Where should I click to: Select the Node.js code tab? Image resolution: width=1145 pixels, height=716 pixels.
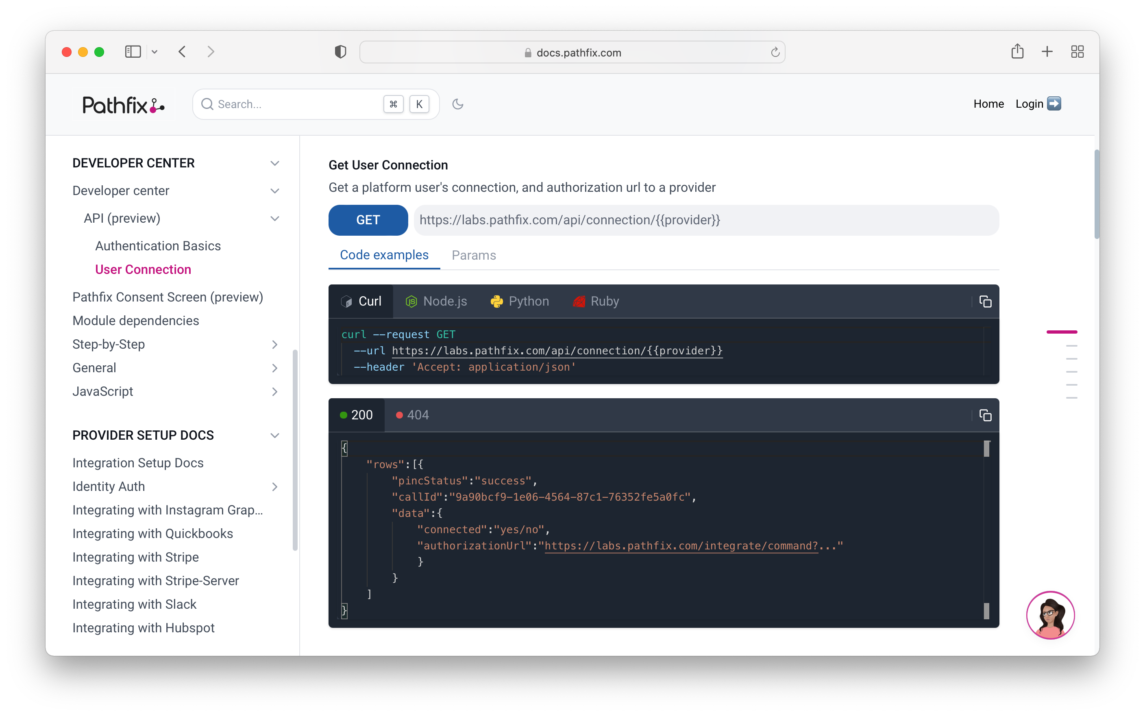436,301
